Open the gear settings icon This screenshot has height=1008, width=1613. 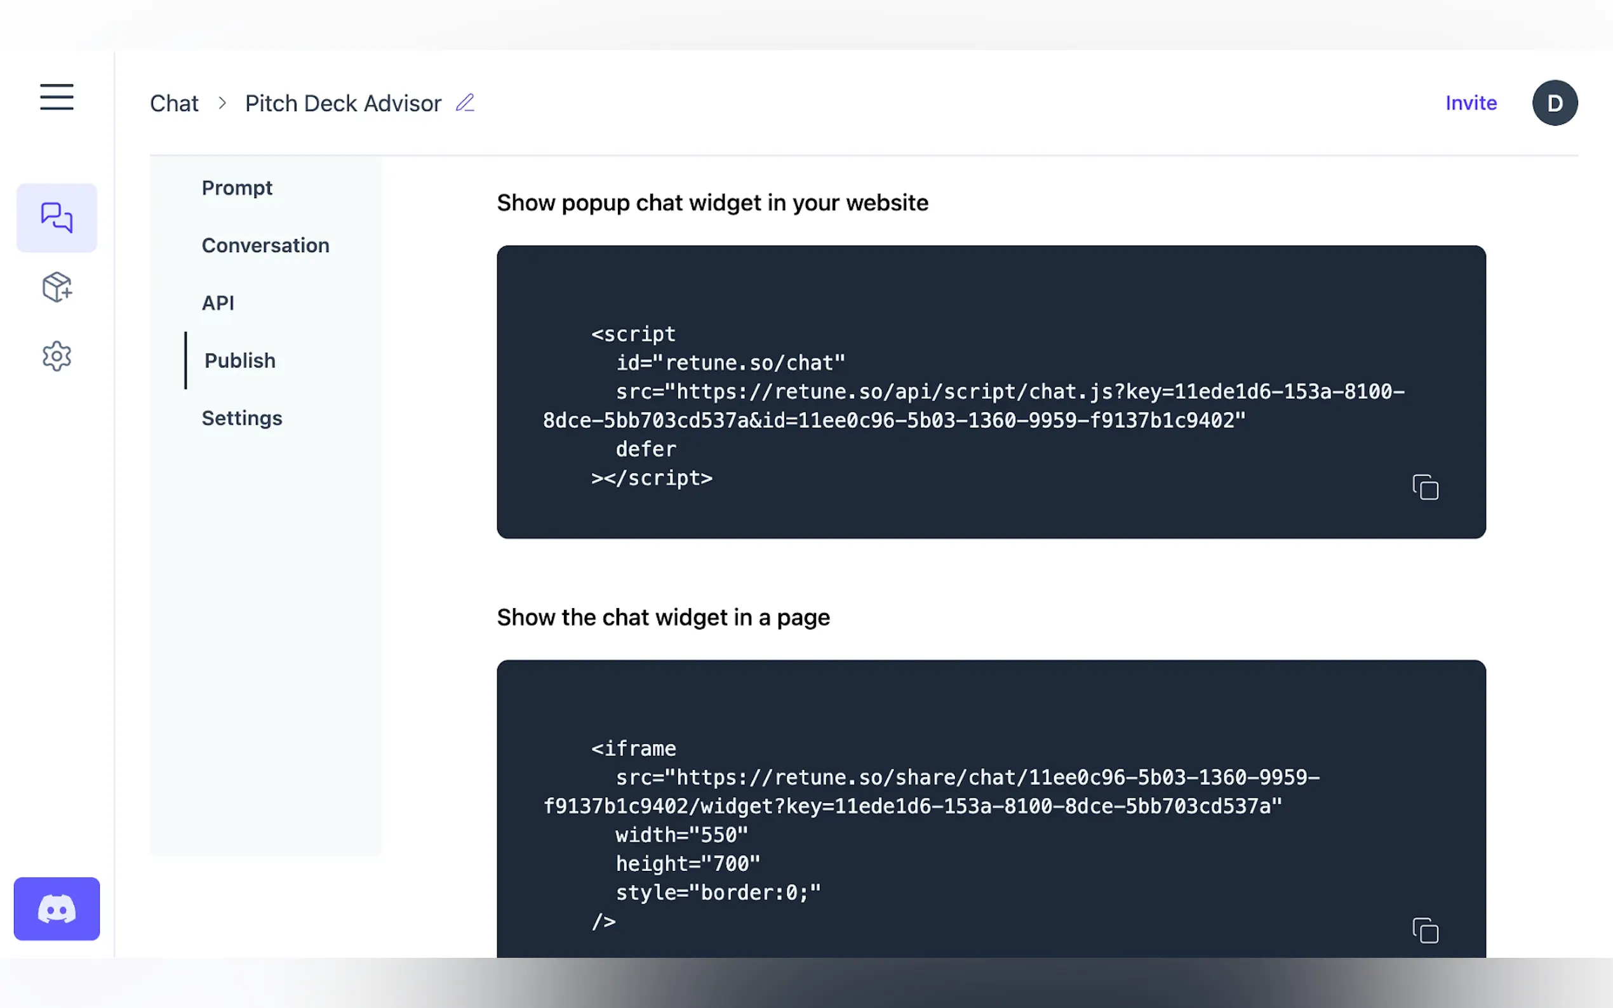57,357
